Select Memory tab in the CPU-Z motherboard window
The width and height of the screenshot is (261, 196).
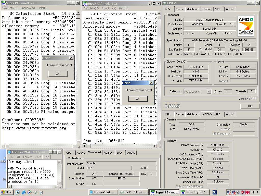click(109, 153)
